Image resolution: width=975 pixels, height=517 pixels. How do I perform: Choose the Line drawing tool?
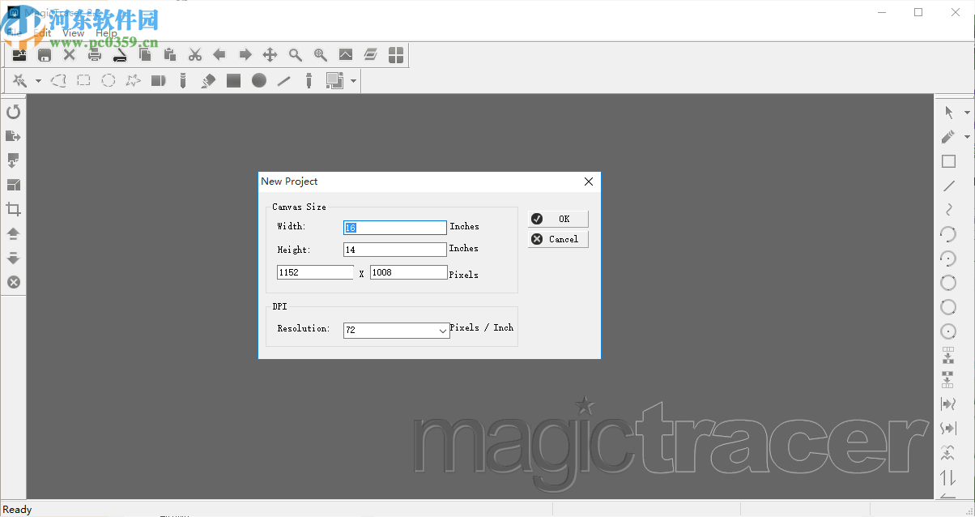tap(283, 80)
